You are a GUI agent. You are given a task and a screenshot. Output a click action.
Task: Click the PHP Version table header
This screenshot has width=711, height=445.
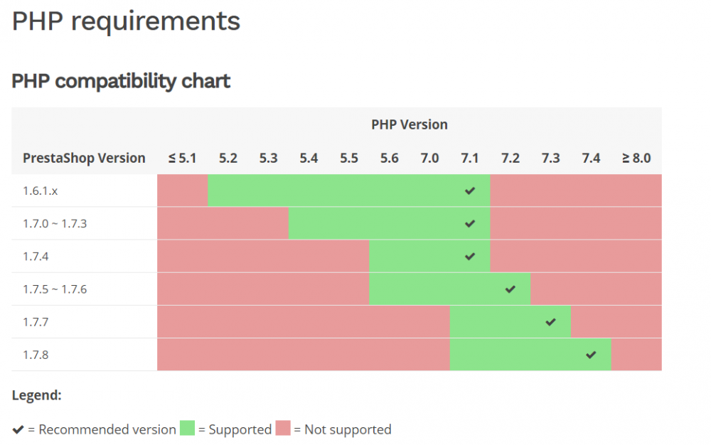click(410, 124)
